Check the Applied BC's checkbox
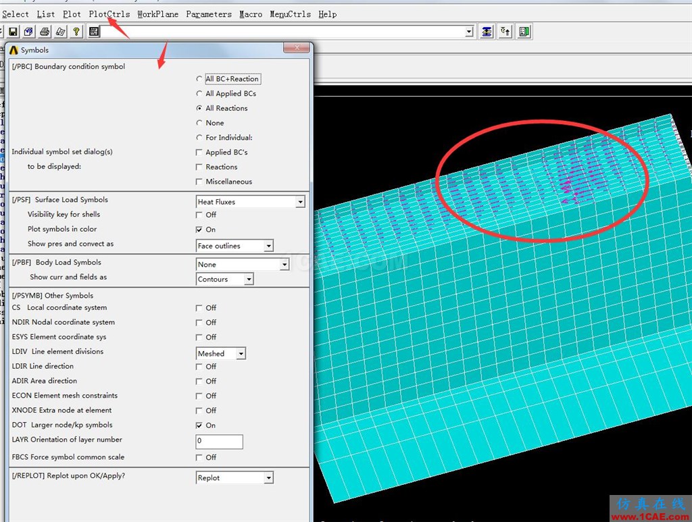Screen dimensions: 692x522 (x=199, y=152)
